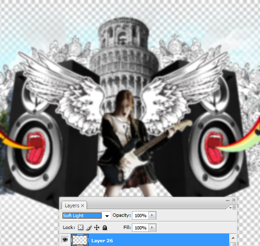Image resolution: width=260 pixels, height=246 pixels.
Task: Open the Opacity slider arrow
Action: (x=152, y=215)
